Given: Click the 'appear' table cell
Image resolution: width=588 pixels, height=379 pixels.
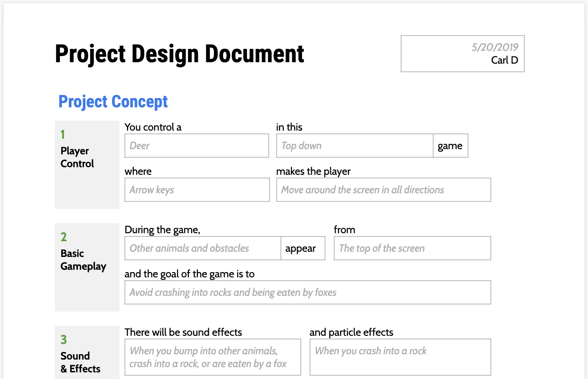Looking at the screenshot, I should coord(303,248).
